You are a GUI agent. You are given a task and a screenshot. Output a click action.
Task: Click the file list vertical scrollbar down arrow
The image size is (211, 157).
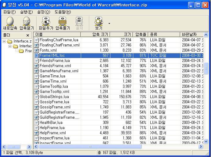[206, 142]
